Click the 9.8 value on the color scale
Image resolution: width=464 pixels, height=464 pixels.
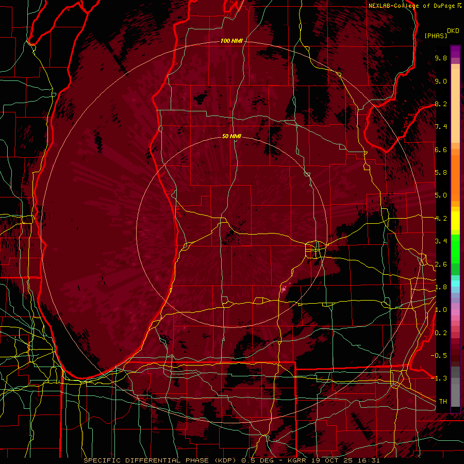pyautogui.click(x=441, y=58)
